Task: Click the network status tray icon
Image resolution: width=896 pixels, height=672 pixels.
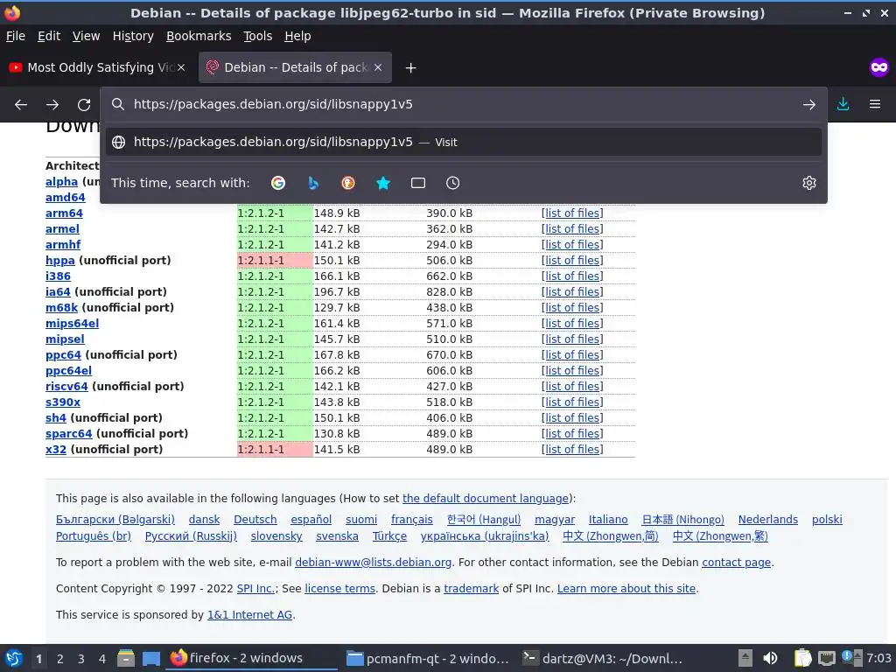Action: click(826, 658)
